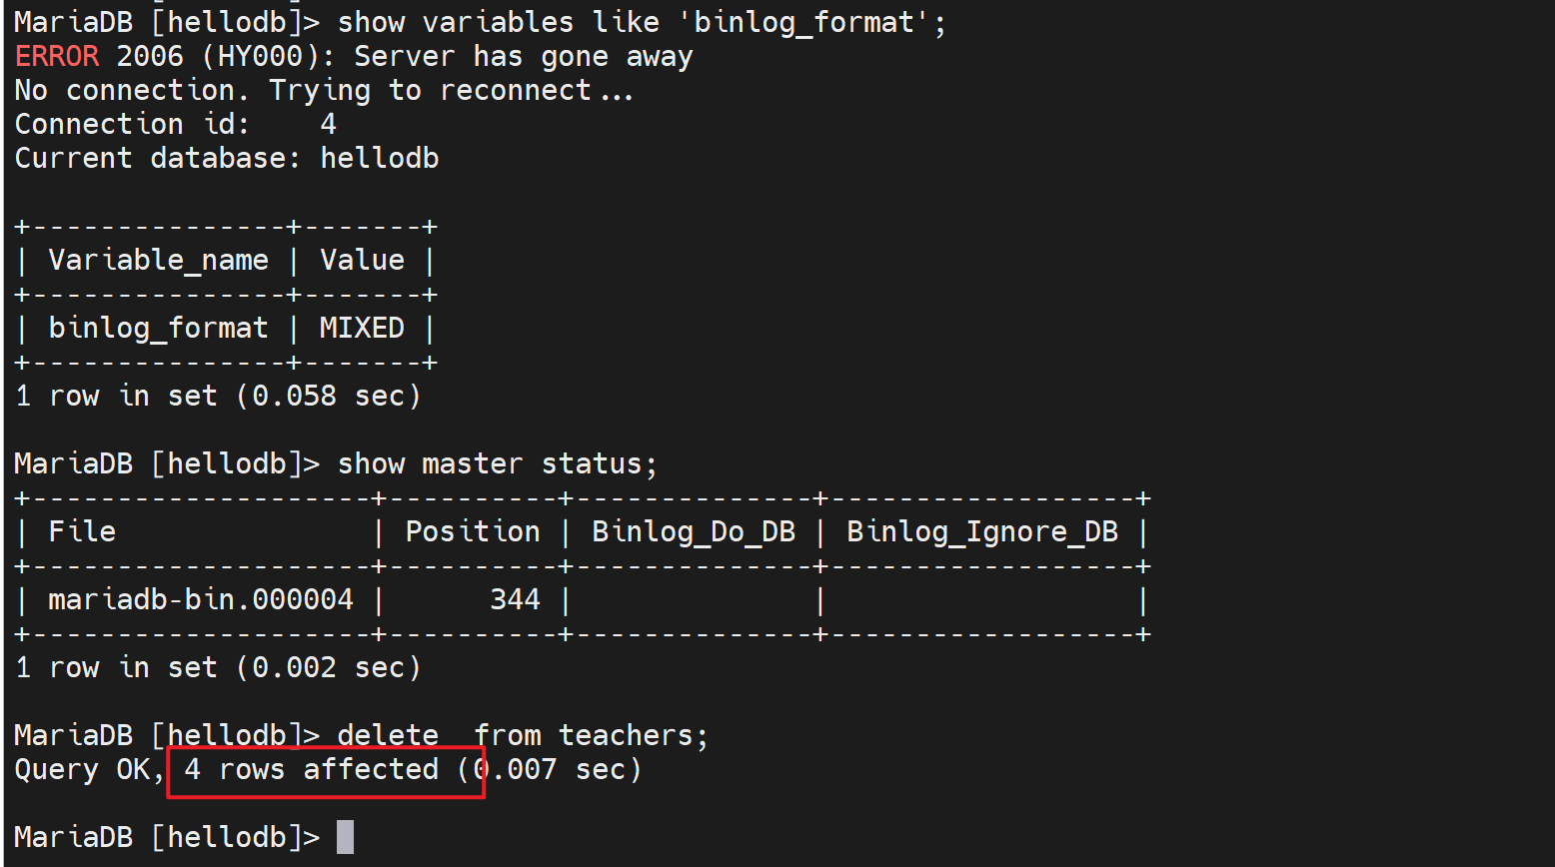
Task: Click the "Current database: hellodb" line
Action: (227, 158)
